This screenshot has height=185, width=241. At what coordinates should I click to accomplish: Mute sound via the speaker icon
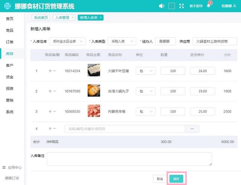(162, 6)
